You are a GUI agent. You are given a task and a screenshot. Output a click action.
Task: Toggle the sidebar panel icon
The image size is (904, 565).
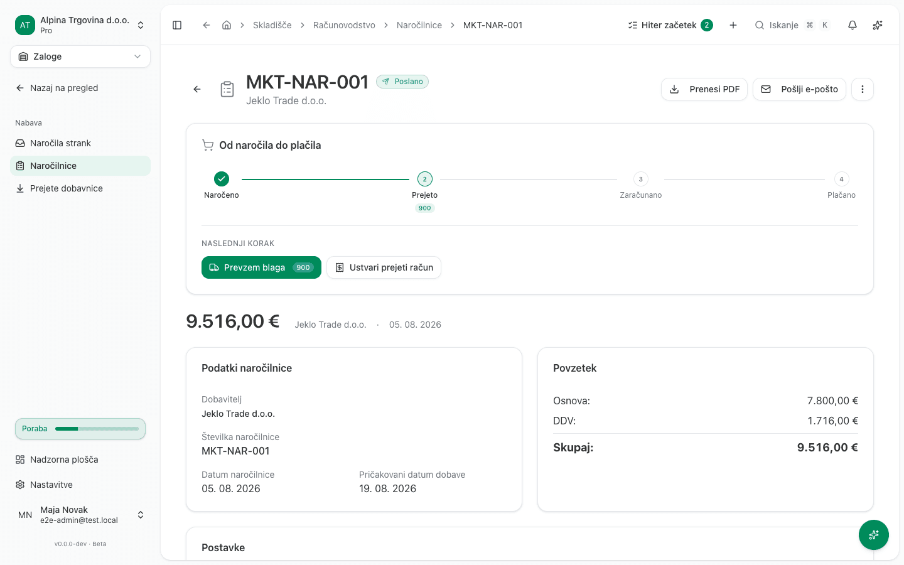coord(177,25)
